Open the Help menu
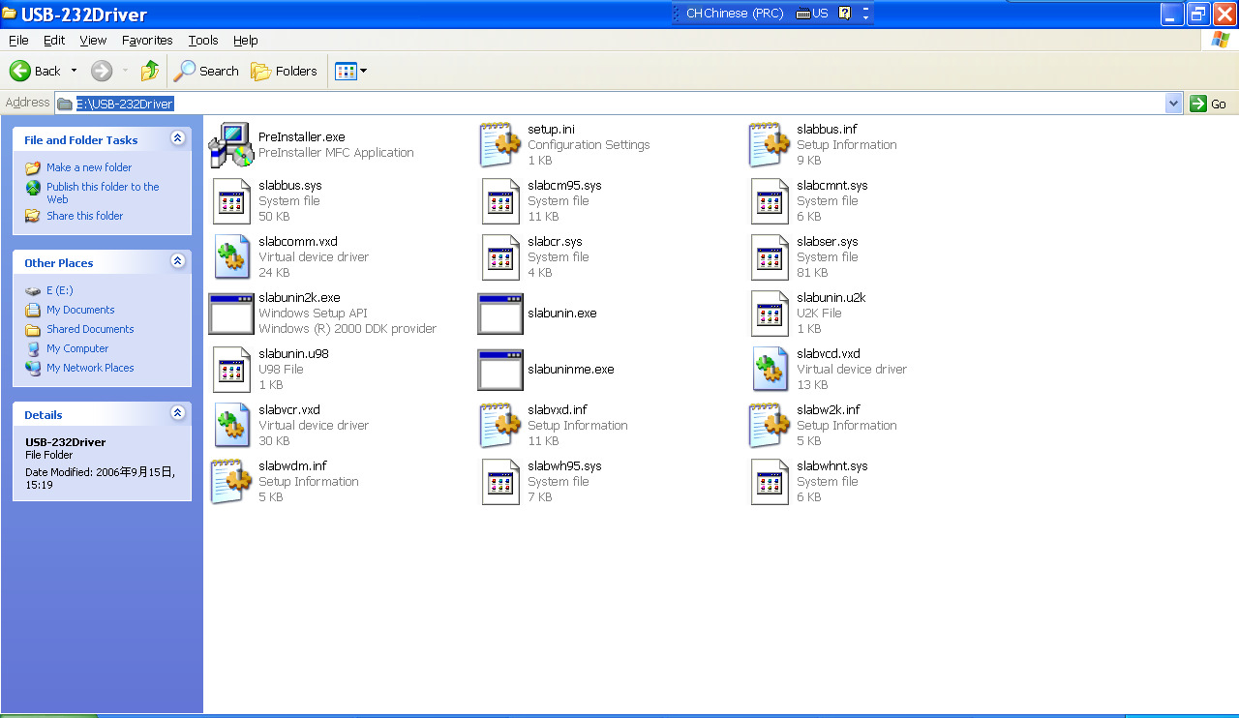 [x=246, y=40]
